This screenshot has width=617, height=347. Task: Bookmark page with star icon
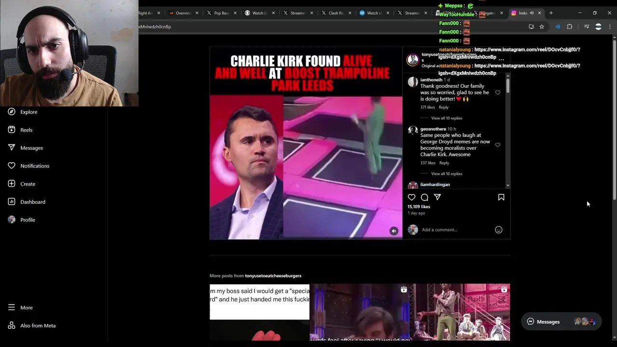542,27
